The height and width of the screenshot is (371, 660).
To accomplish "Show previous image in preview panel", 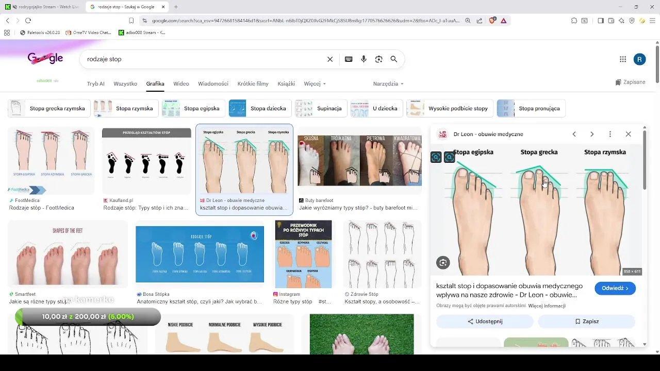I will click(574, 134).
